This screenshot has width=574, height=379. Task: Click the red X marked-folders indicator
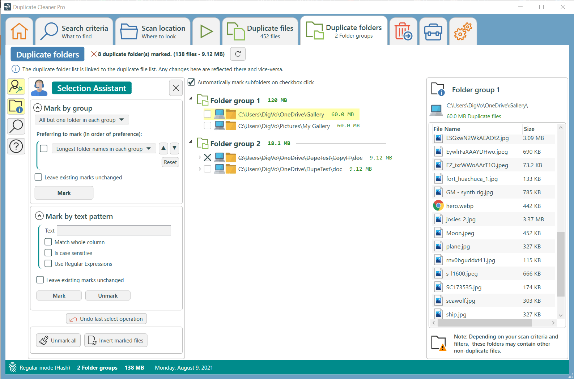pos(94,54)
